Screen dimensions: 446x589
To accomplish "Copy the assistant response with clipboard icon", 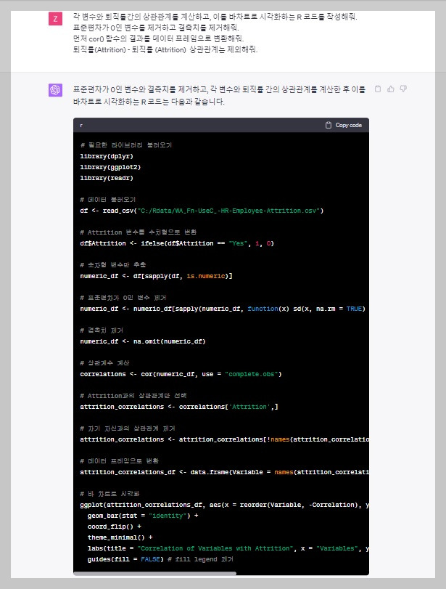I will click(x=378, y=89).
